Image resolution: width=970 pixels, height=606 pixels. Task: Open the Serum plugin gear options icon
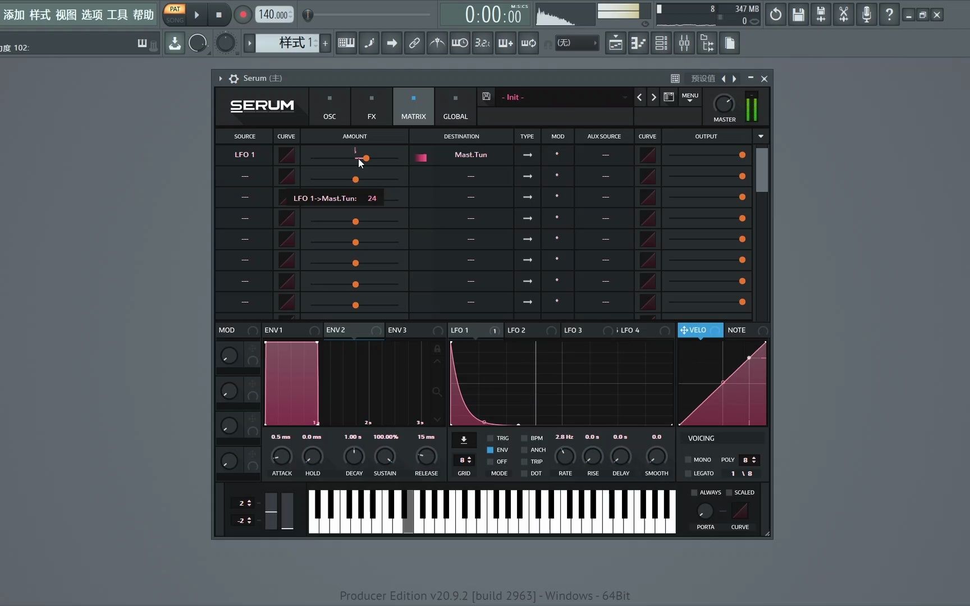pyautogui.click(x=234, y=79)
